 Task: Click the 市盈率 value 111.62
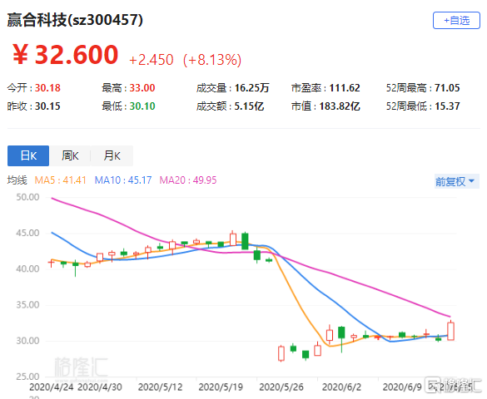[x=345, y=88]
